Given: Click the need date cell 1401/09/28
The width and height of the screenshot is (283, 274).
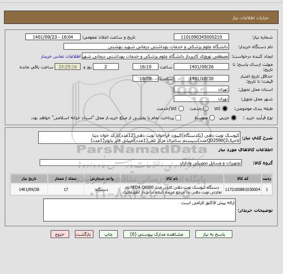Looking at the screenshot, I should pos(29,189).
